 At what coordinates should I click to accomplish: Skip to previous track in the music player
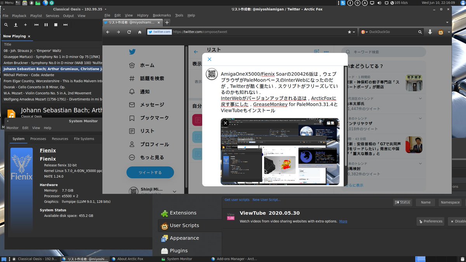coord(36,25)
